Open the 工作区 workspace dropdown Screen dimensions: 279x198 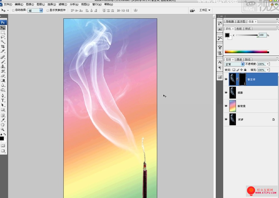[x=205, y=10]
